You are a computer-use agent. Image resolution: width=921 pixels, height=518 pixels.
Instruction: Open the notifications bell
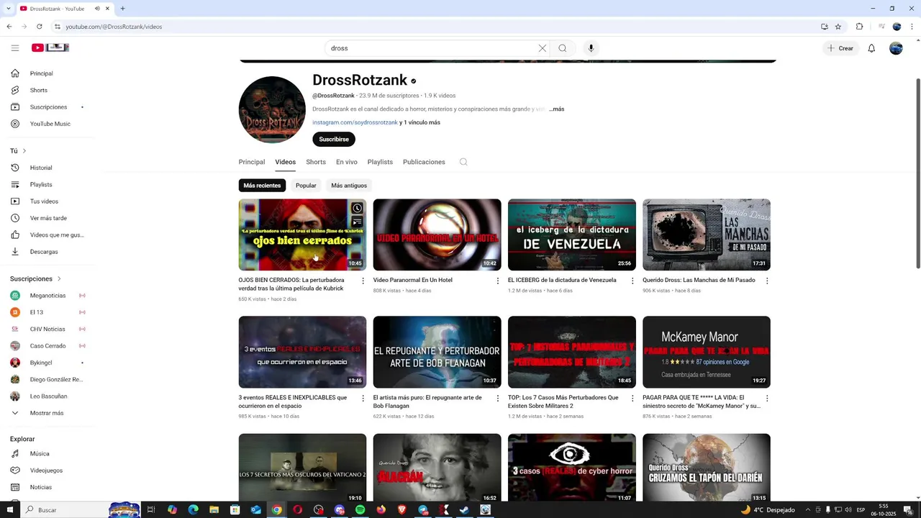coord(871,48)
